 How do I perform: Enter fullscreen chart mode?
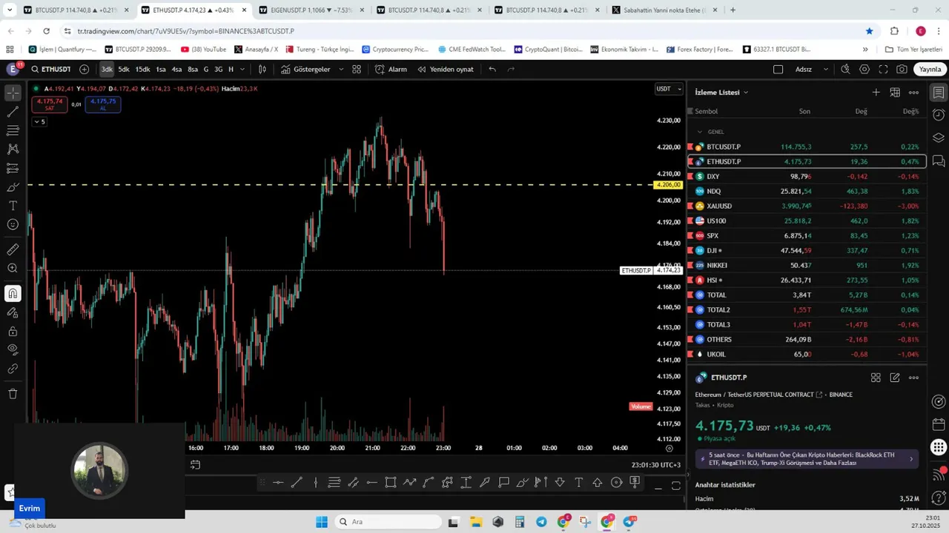coord(883,69)
